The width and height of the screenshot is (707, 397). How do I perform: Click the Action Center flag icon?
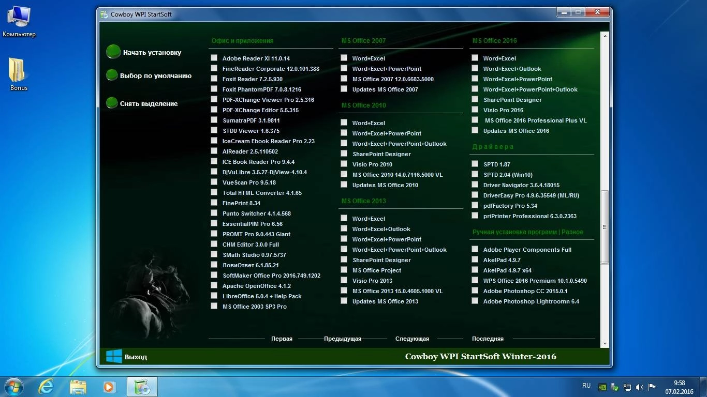point(652,386)
